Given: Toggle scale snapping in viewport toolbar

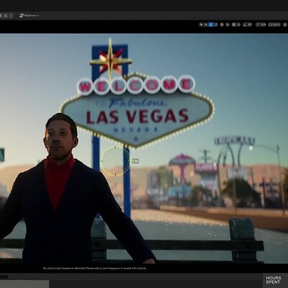Looking at the screenshot, I should (258, 24).
